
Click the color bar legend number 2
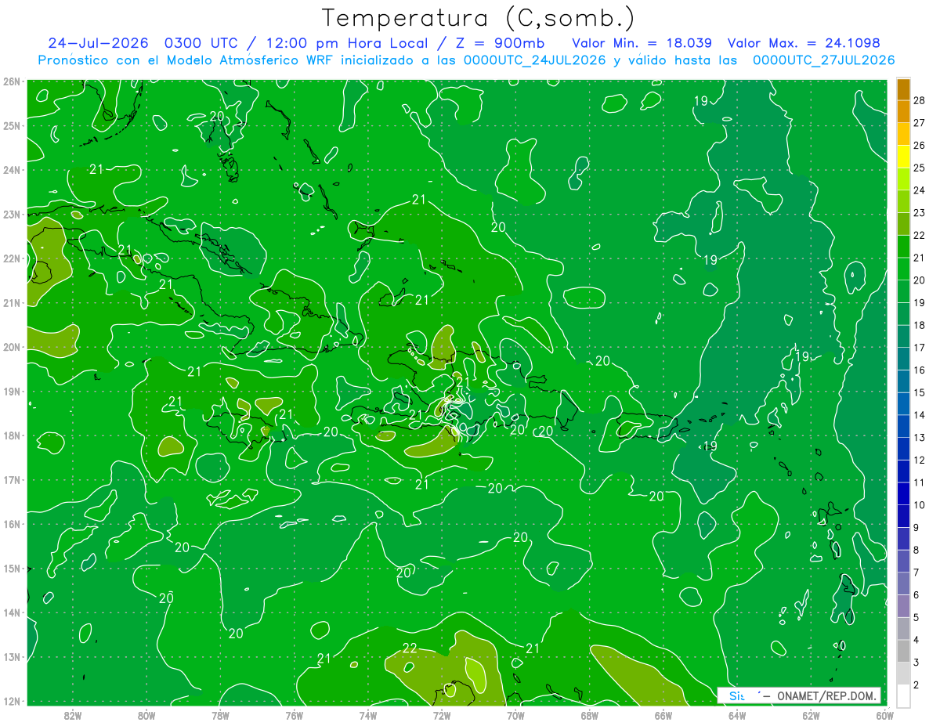point(916,685)
